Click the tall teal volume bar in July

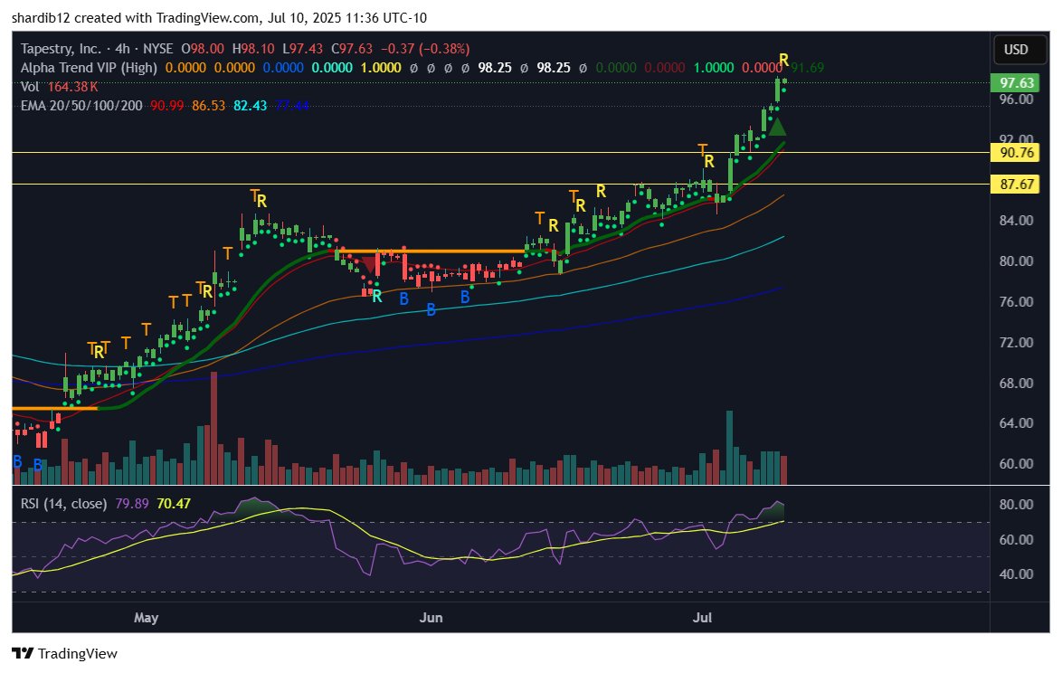pyautogui.click(x=729, y=448)
